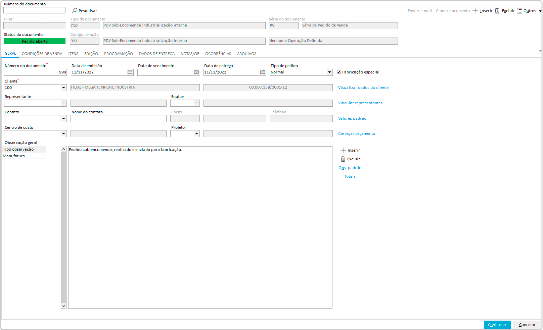Open calendar picker for Data de vencimento
The image size is (543, 330).
click(x=196, y=72)
